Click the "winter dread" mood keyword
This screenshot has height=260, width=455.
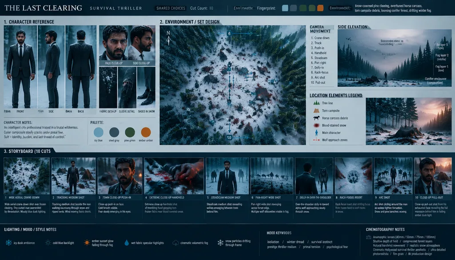pyautogui.click(x=295, y=242)
